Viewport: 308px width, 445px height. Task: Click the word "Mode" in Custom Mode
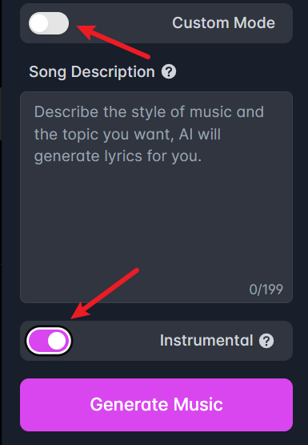pos(254,23)
